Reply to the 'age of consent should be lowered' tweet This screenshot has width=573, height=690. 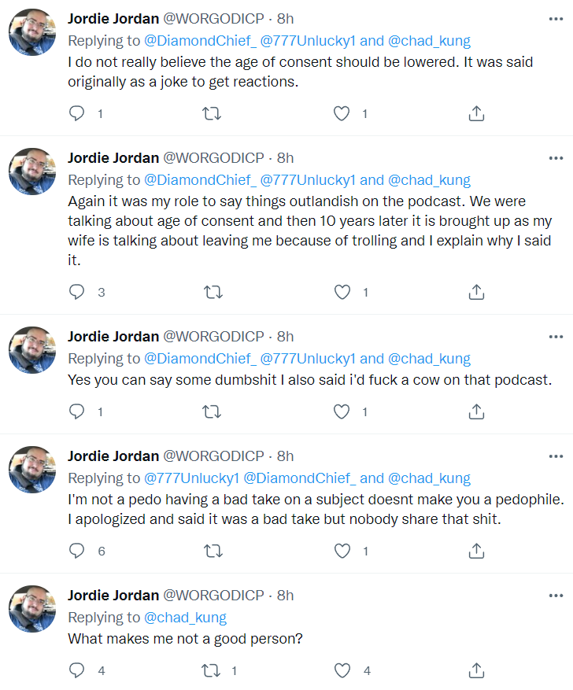click(x=77, y=113)
